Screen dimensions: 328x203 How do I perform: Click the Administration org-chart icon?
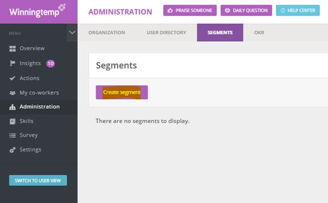pyautogui.click(x=12, y=107)
